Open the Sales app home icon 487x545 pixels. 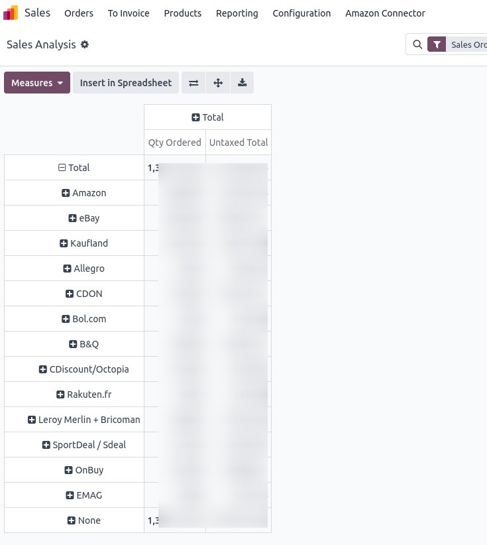point(11,13)
